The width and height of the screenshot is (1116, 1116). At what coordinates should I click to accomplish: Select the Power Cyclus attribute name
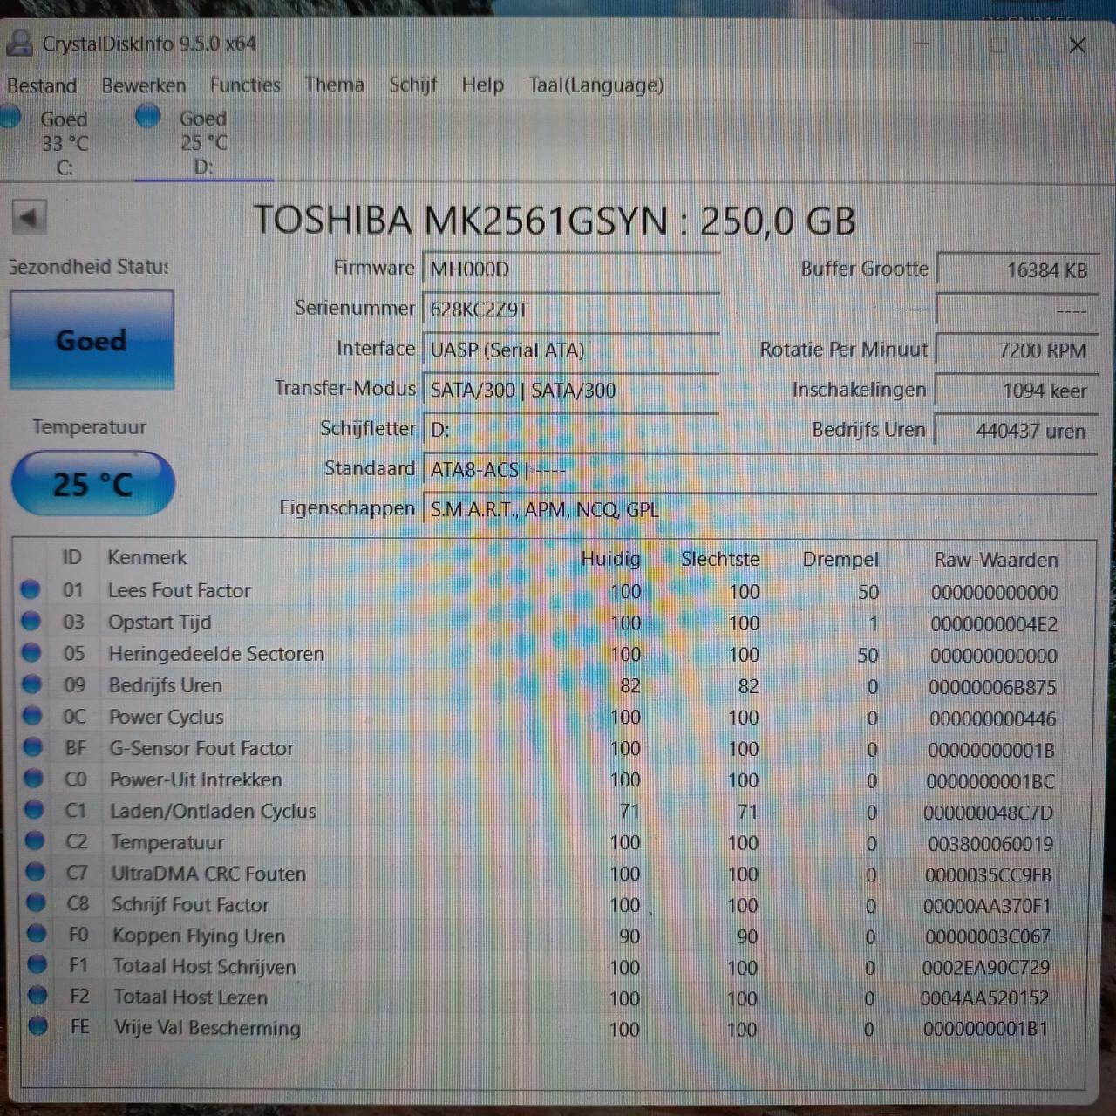click(167, 718)
